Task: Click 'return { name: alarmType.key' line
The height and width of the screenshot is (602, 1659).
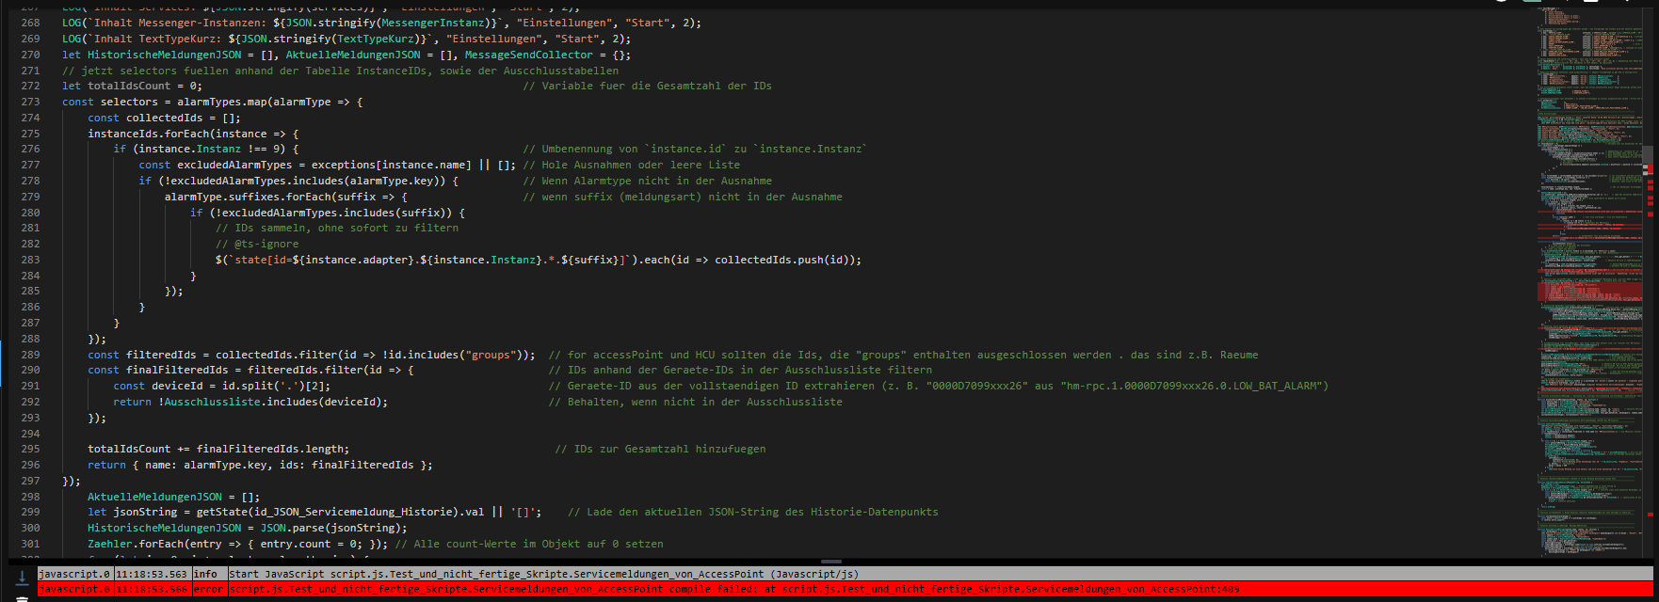Action: tap(260, 465)
